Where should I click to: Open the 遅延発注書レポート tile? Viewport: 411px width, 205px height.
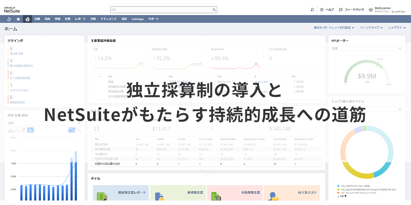click(x=121, y=193)
